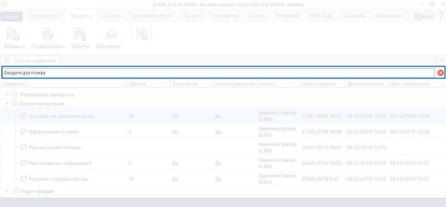Sort by the Дата публикации column header

click(416, 84)
